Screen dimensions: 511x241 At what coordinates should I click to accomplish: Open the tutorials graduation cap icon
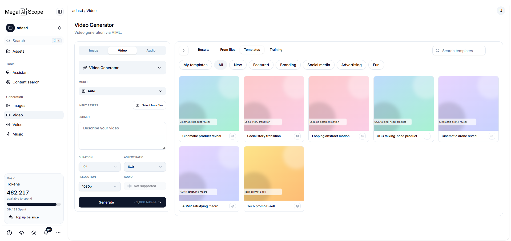click(22, 233)
